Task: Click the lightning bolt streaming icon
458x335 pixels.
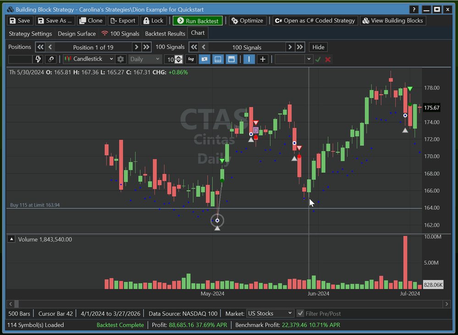Action: tap(38, 59)
